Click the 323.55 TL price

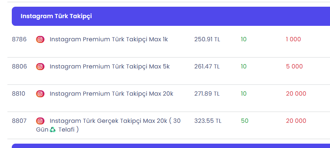(x=208, y=121)
